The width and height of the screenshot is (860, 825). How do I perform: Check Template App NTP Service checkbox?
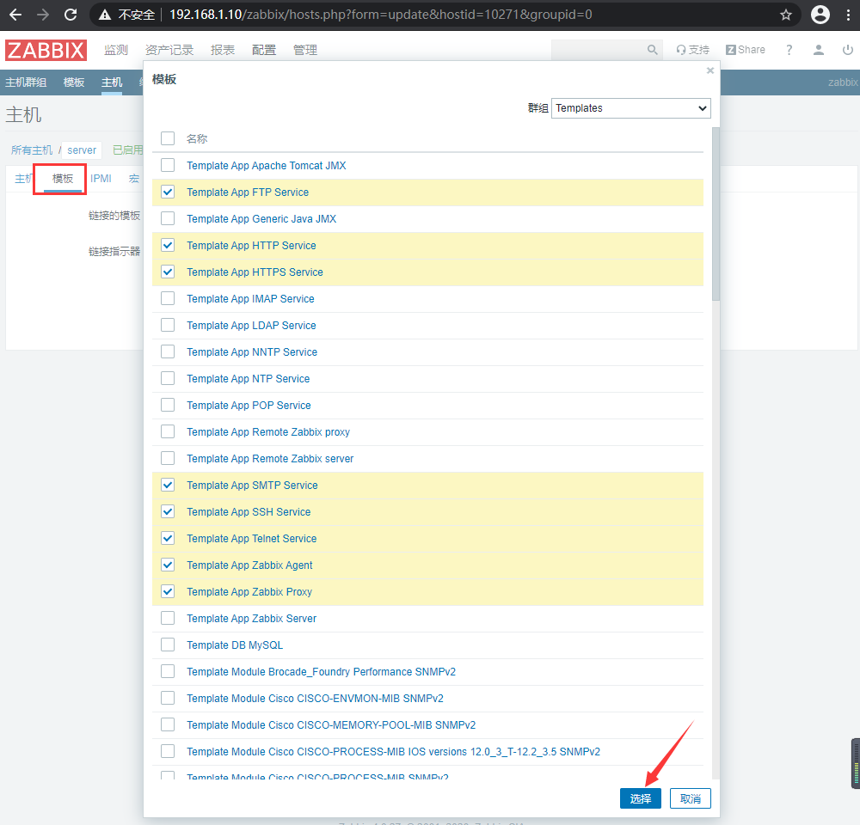click(x=168, y=378)
